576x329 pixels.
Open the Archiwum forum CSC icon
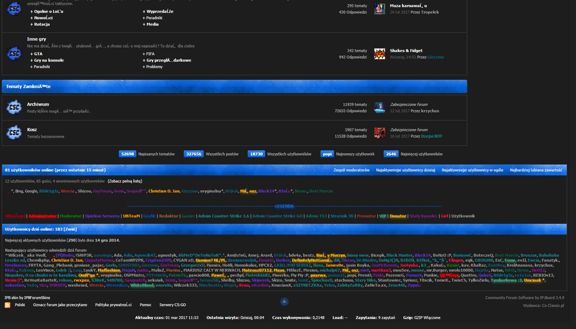(x=14, y=107)
